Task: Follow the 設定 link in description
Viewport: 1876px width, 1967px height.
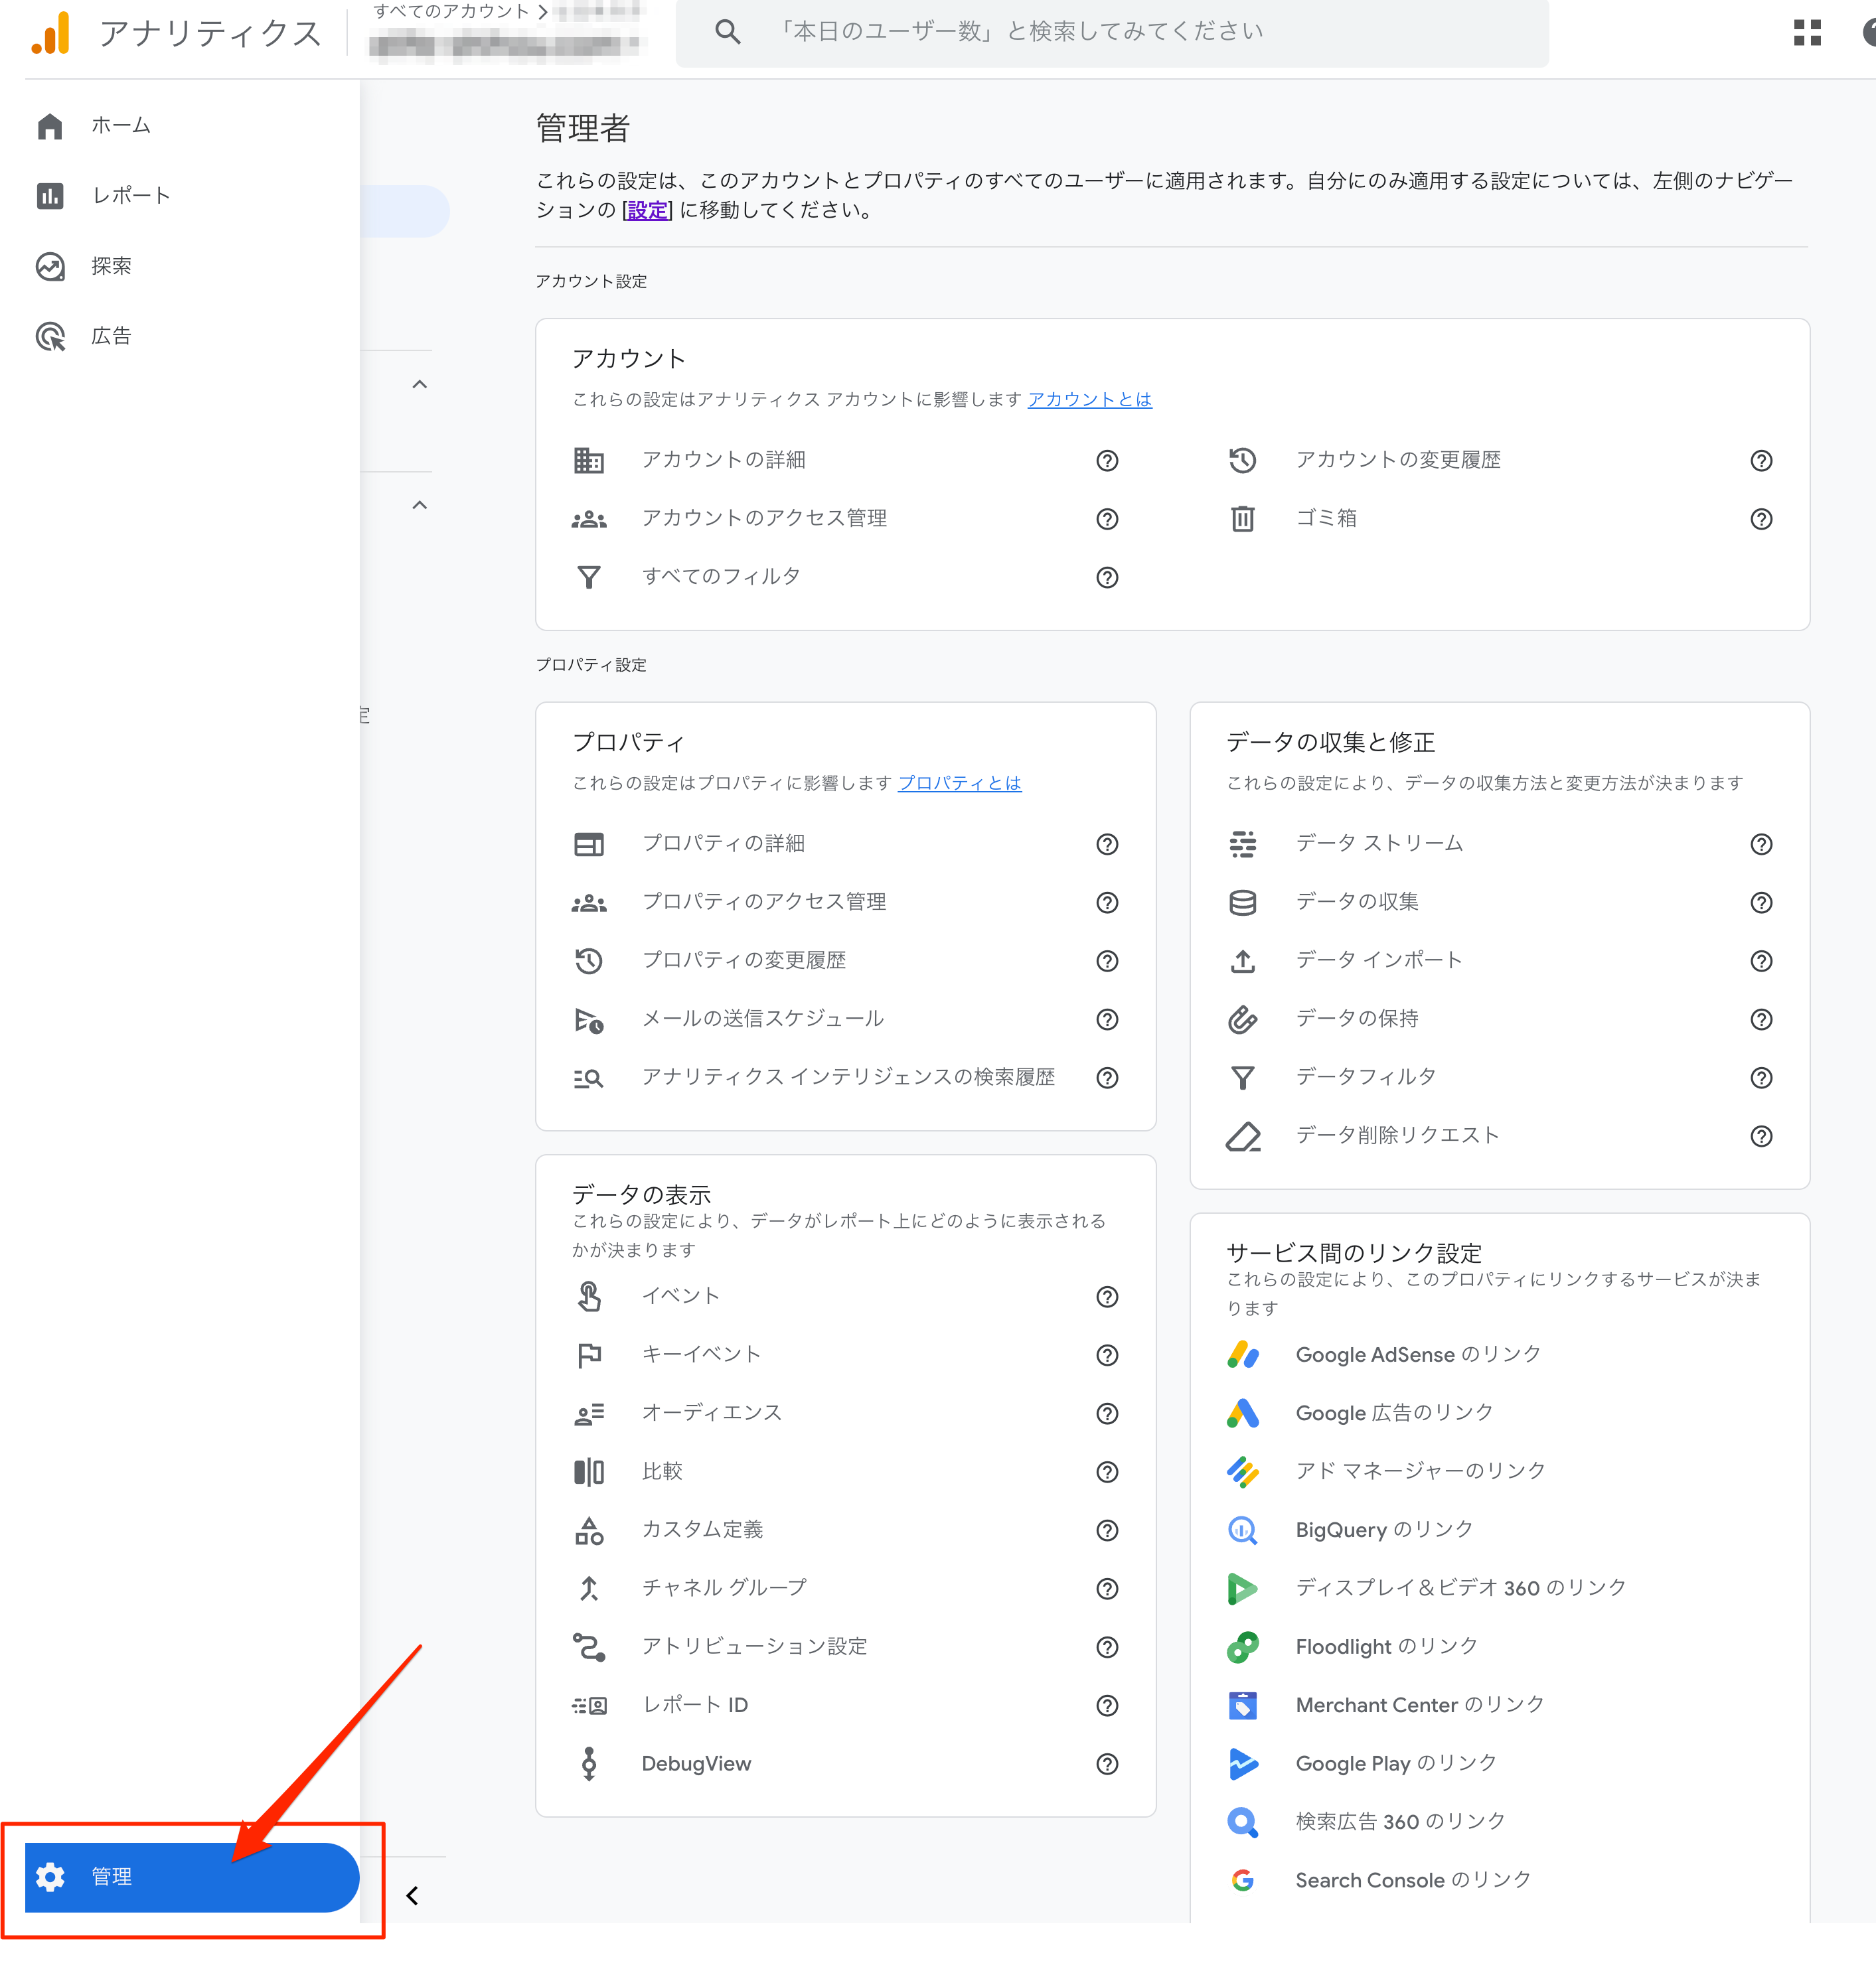Action: 647,210
